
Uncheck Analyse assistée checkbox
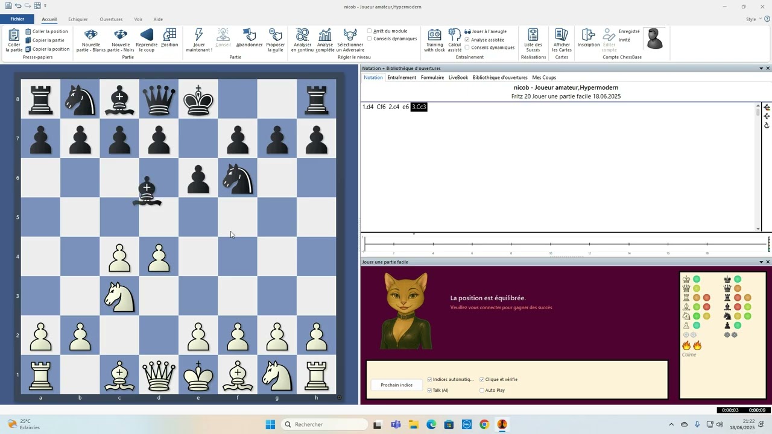click(x=467, y=40)
